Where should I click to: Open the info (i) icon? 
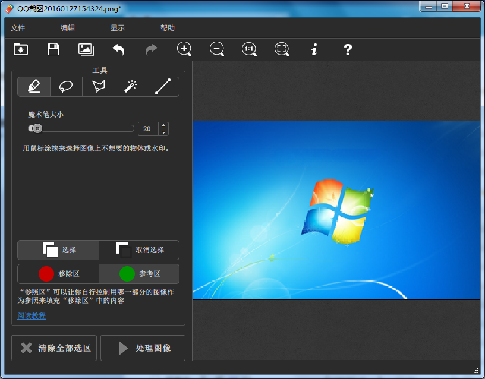pyautogui.click(x=314, y=49)
